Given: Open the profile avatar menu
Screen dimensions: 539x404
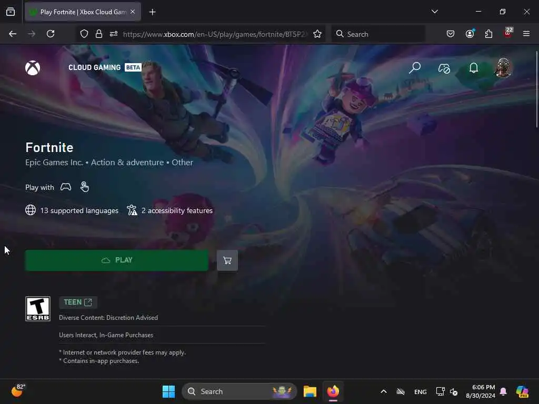Looking at the screenshot, I should pos(503,68).
